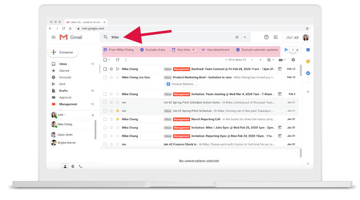Open the main menu hamburger icon
This screenshot has height=200, width=360.
click(53, 37)
